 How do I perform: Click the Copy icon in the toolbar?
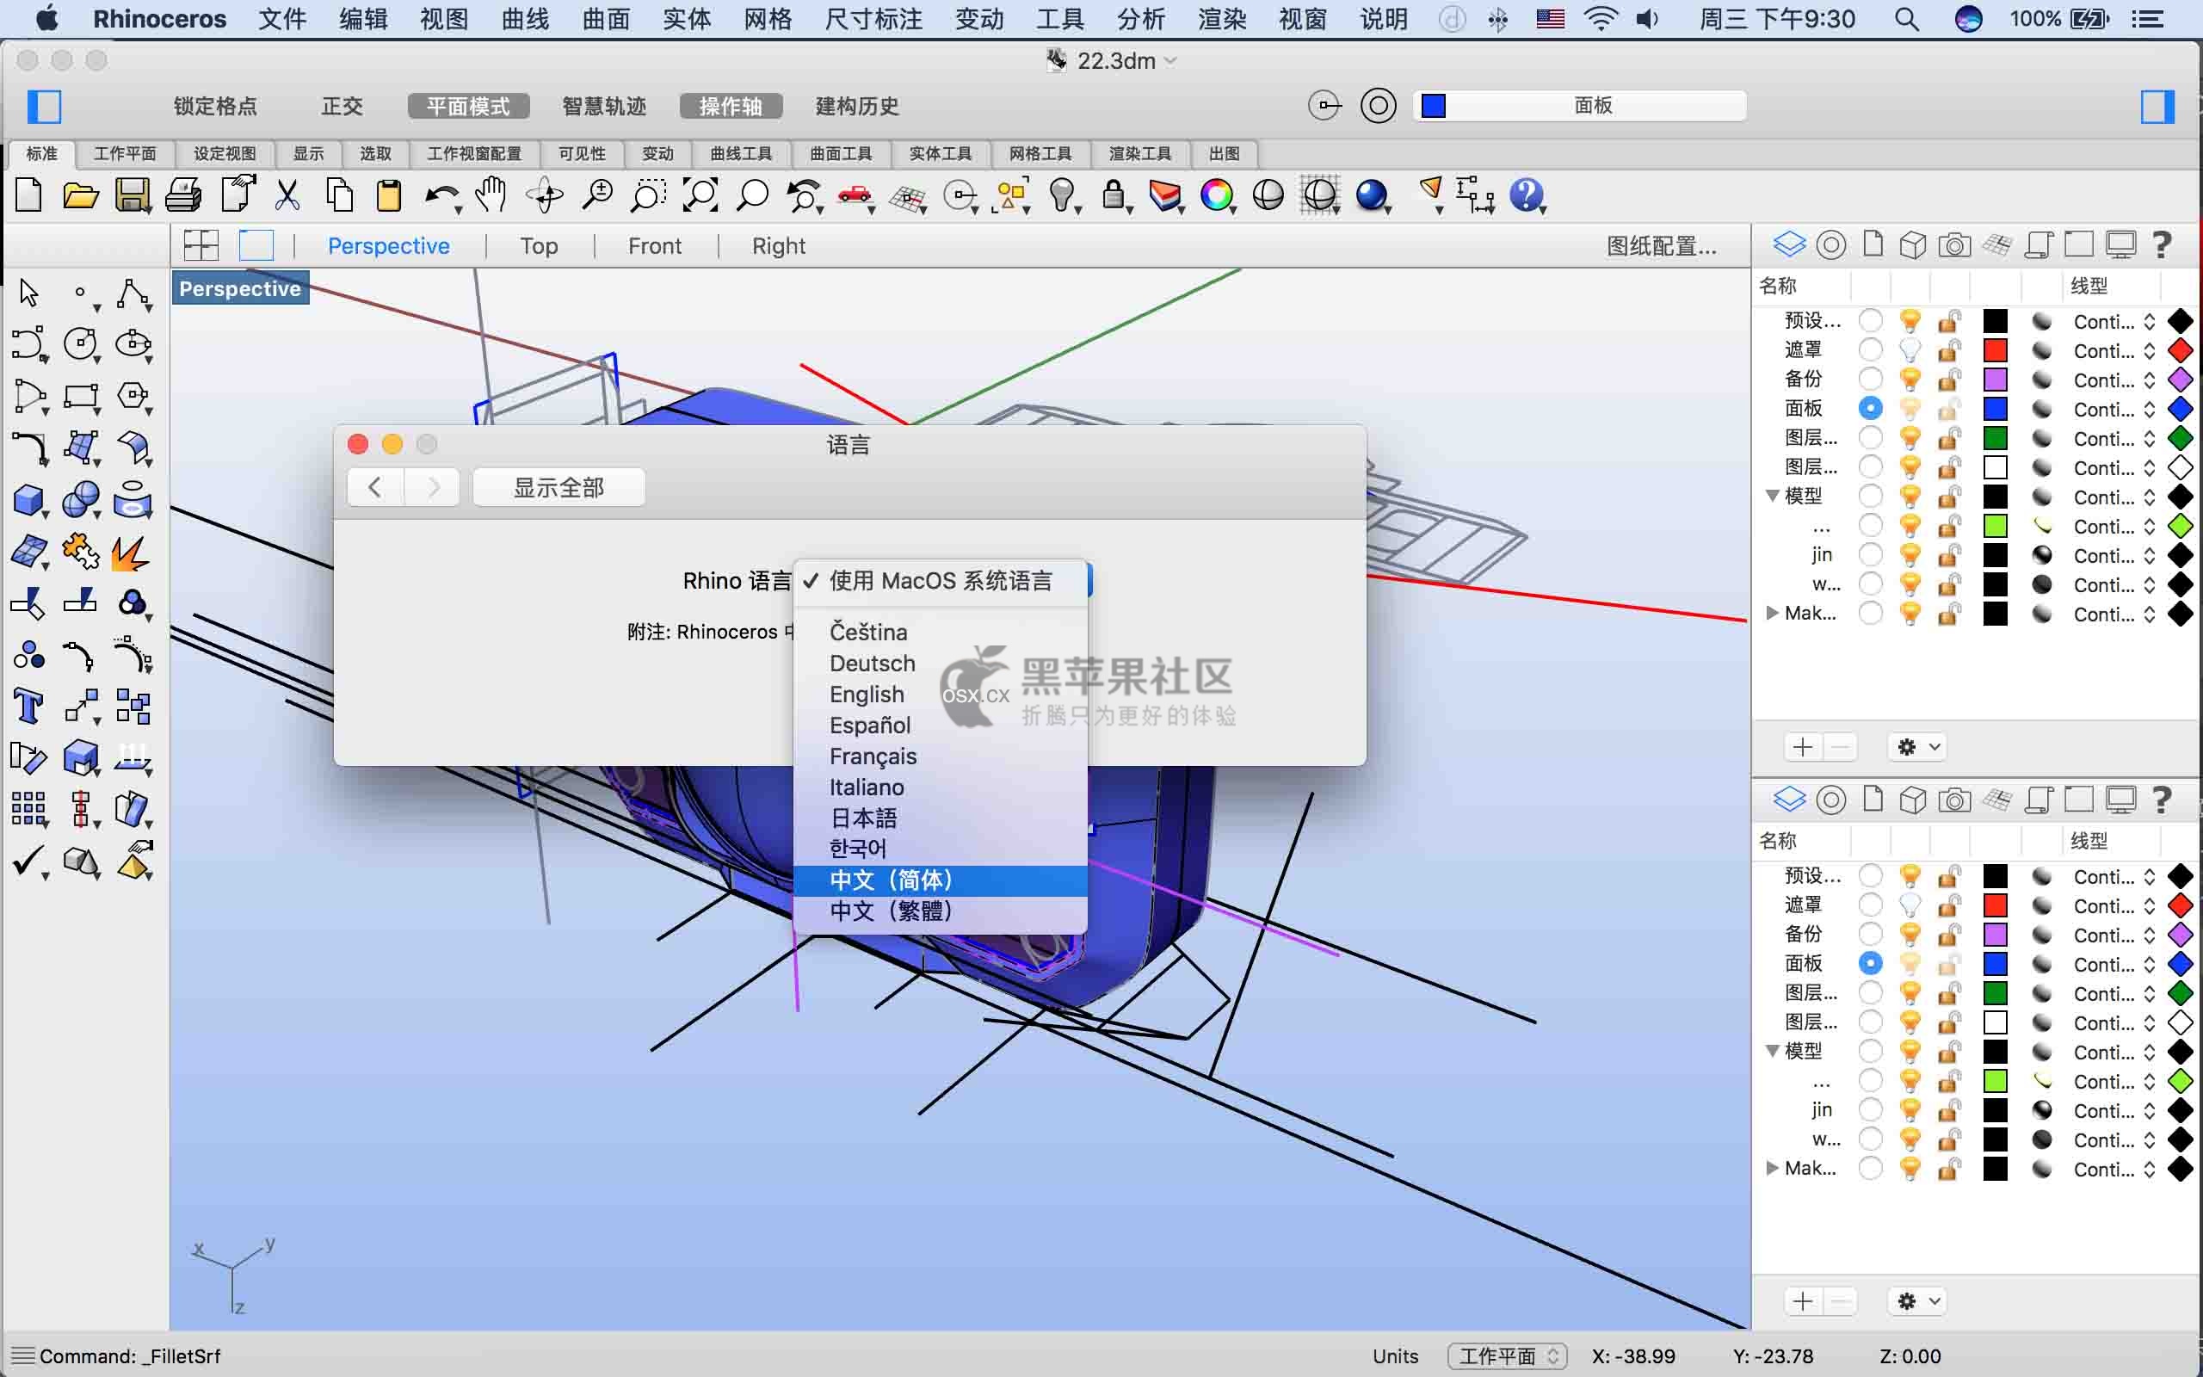(340, 195)
